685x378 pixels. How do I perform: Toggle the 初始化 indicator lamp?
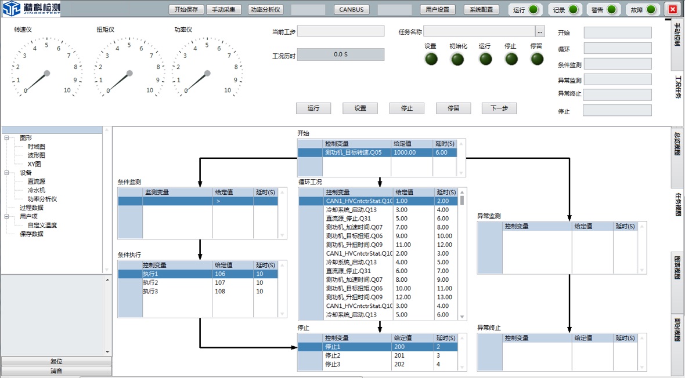coord(457,59)
